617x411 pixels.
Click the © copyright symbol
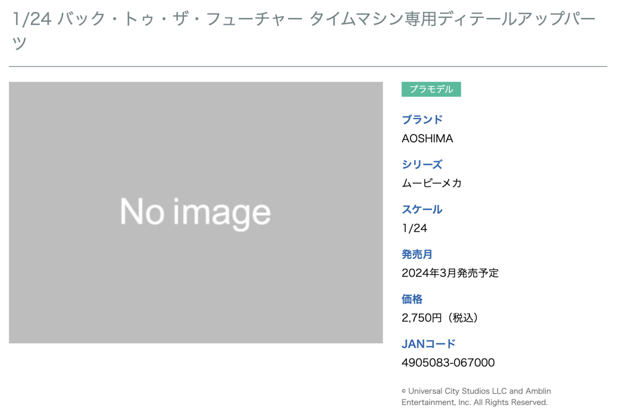[x=404, y=391]
